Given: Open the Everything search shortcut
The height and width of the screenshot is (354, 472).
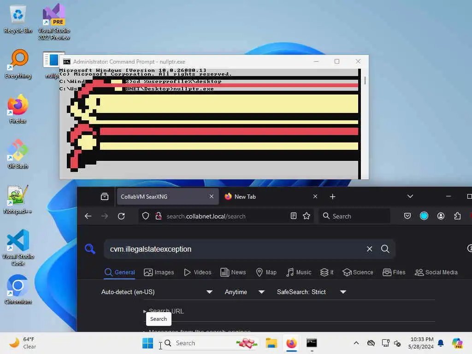Looking at the screenshot, I should click(x=18, y=64).
